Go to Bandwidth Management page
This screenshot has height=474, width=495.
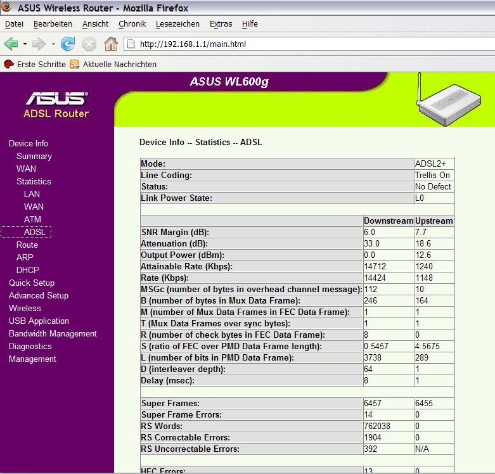point(53,333)
